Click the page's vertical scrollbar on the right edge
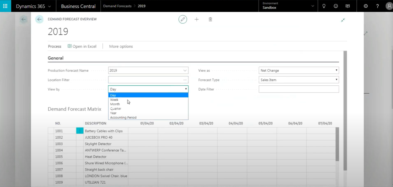 345,110
